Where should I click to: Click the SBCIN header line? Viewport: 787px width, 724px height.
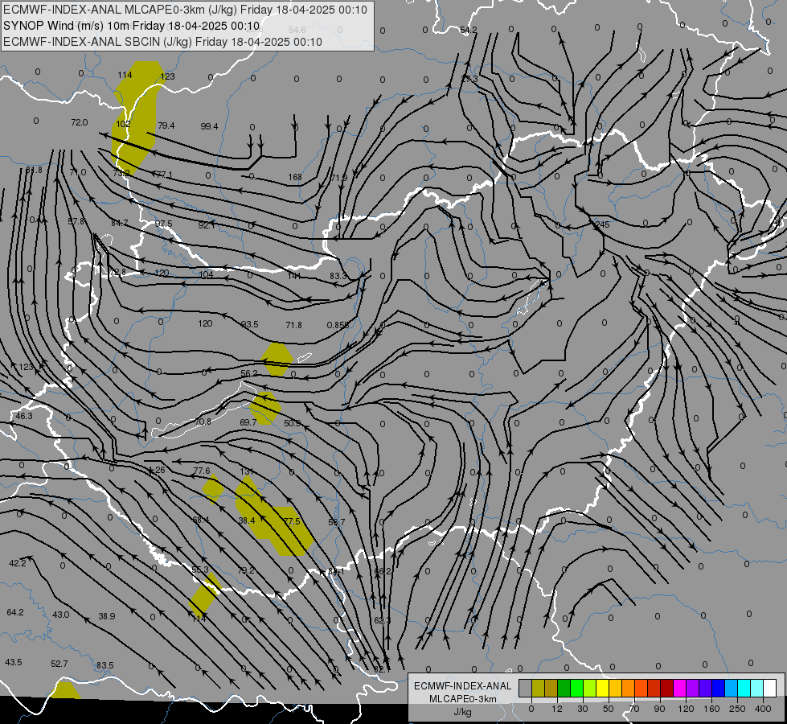pos(162,42)
